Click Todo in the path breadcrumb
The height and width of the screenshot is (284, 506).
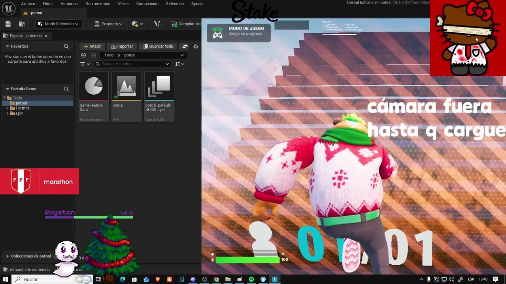[x=109, y=55]
